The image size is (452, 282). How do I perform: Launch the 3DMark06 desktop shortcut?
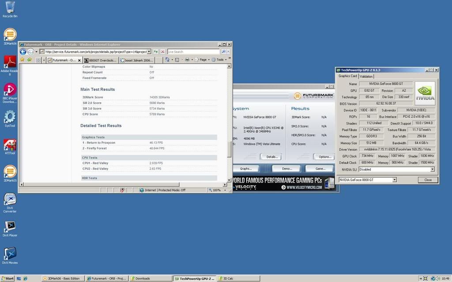[10, 37]
